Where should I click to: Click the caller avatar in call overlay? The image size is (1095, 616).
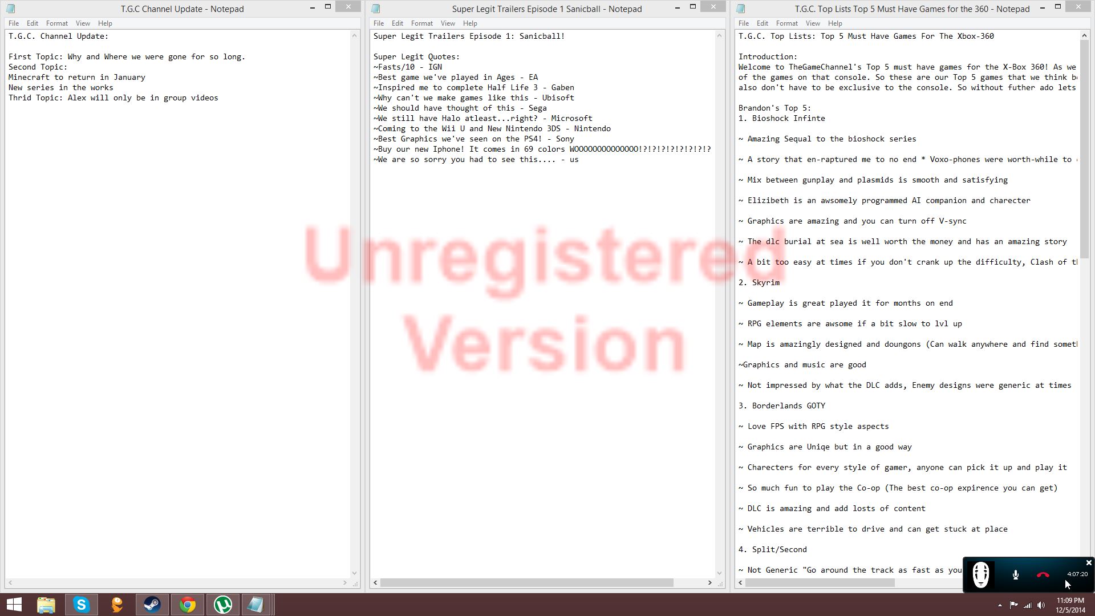[x=981, y=575]
